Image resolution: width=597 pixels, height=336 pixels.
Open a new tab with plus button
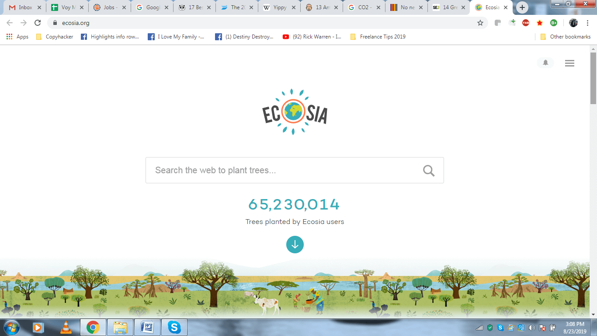click(x=522, y=7)
